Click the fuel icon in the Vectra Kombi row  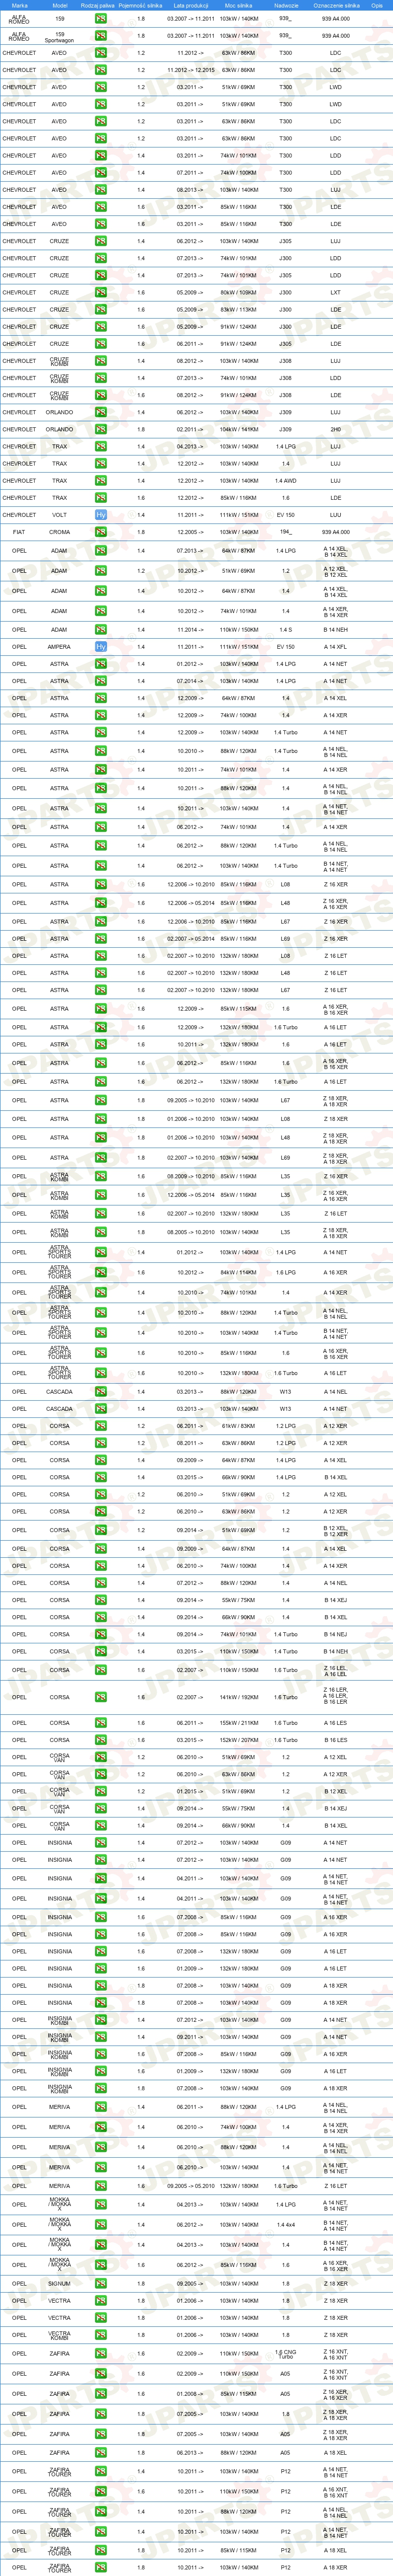coord(101,2335)
